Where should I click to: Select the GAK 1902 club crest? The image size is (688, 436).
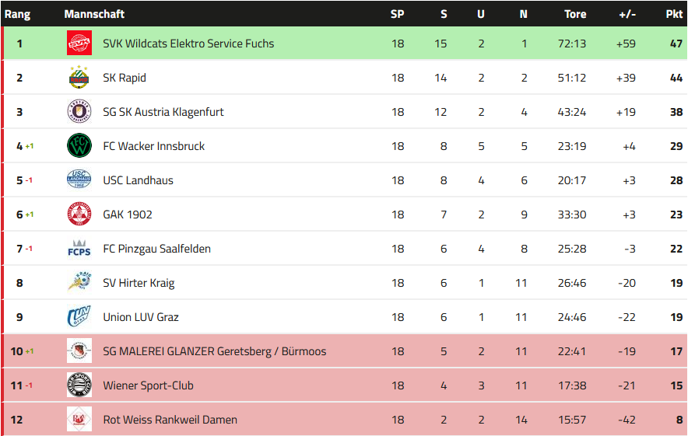pyautogui.click(x=79, y=215)
